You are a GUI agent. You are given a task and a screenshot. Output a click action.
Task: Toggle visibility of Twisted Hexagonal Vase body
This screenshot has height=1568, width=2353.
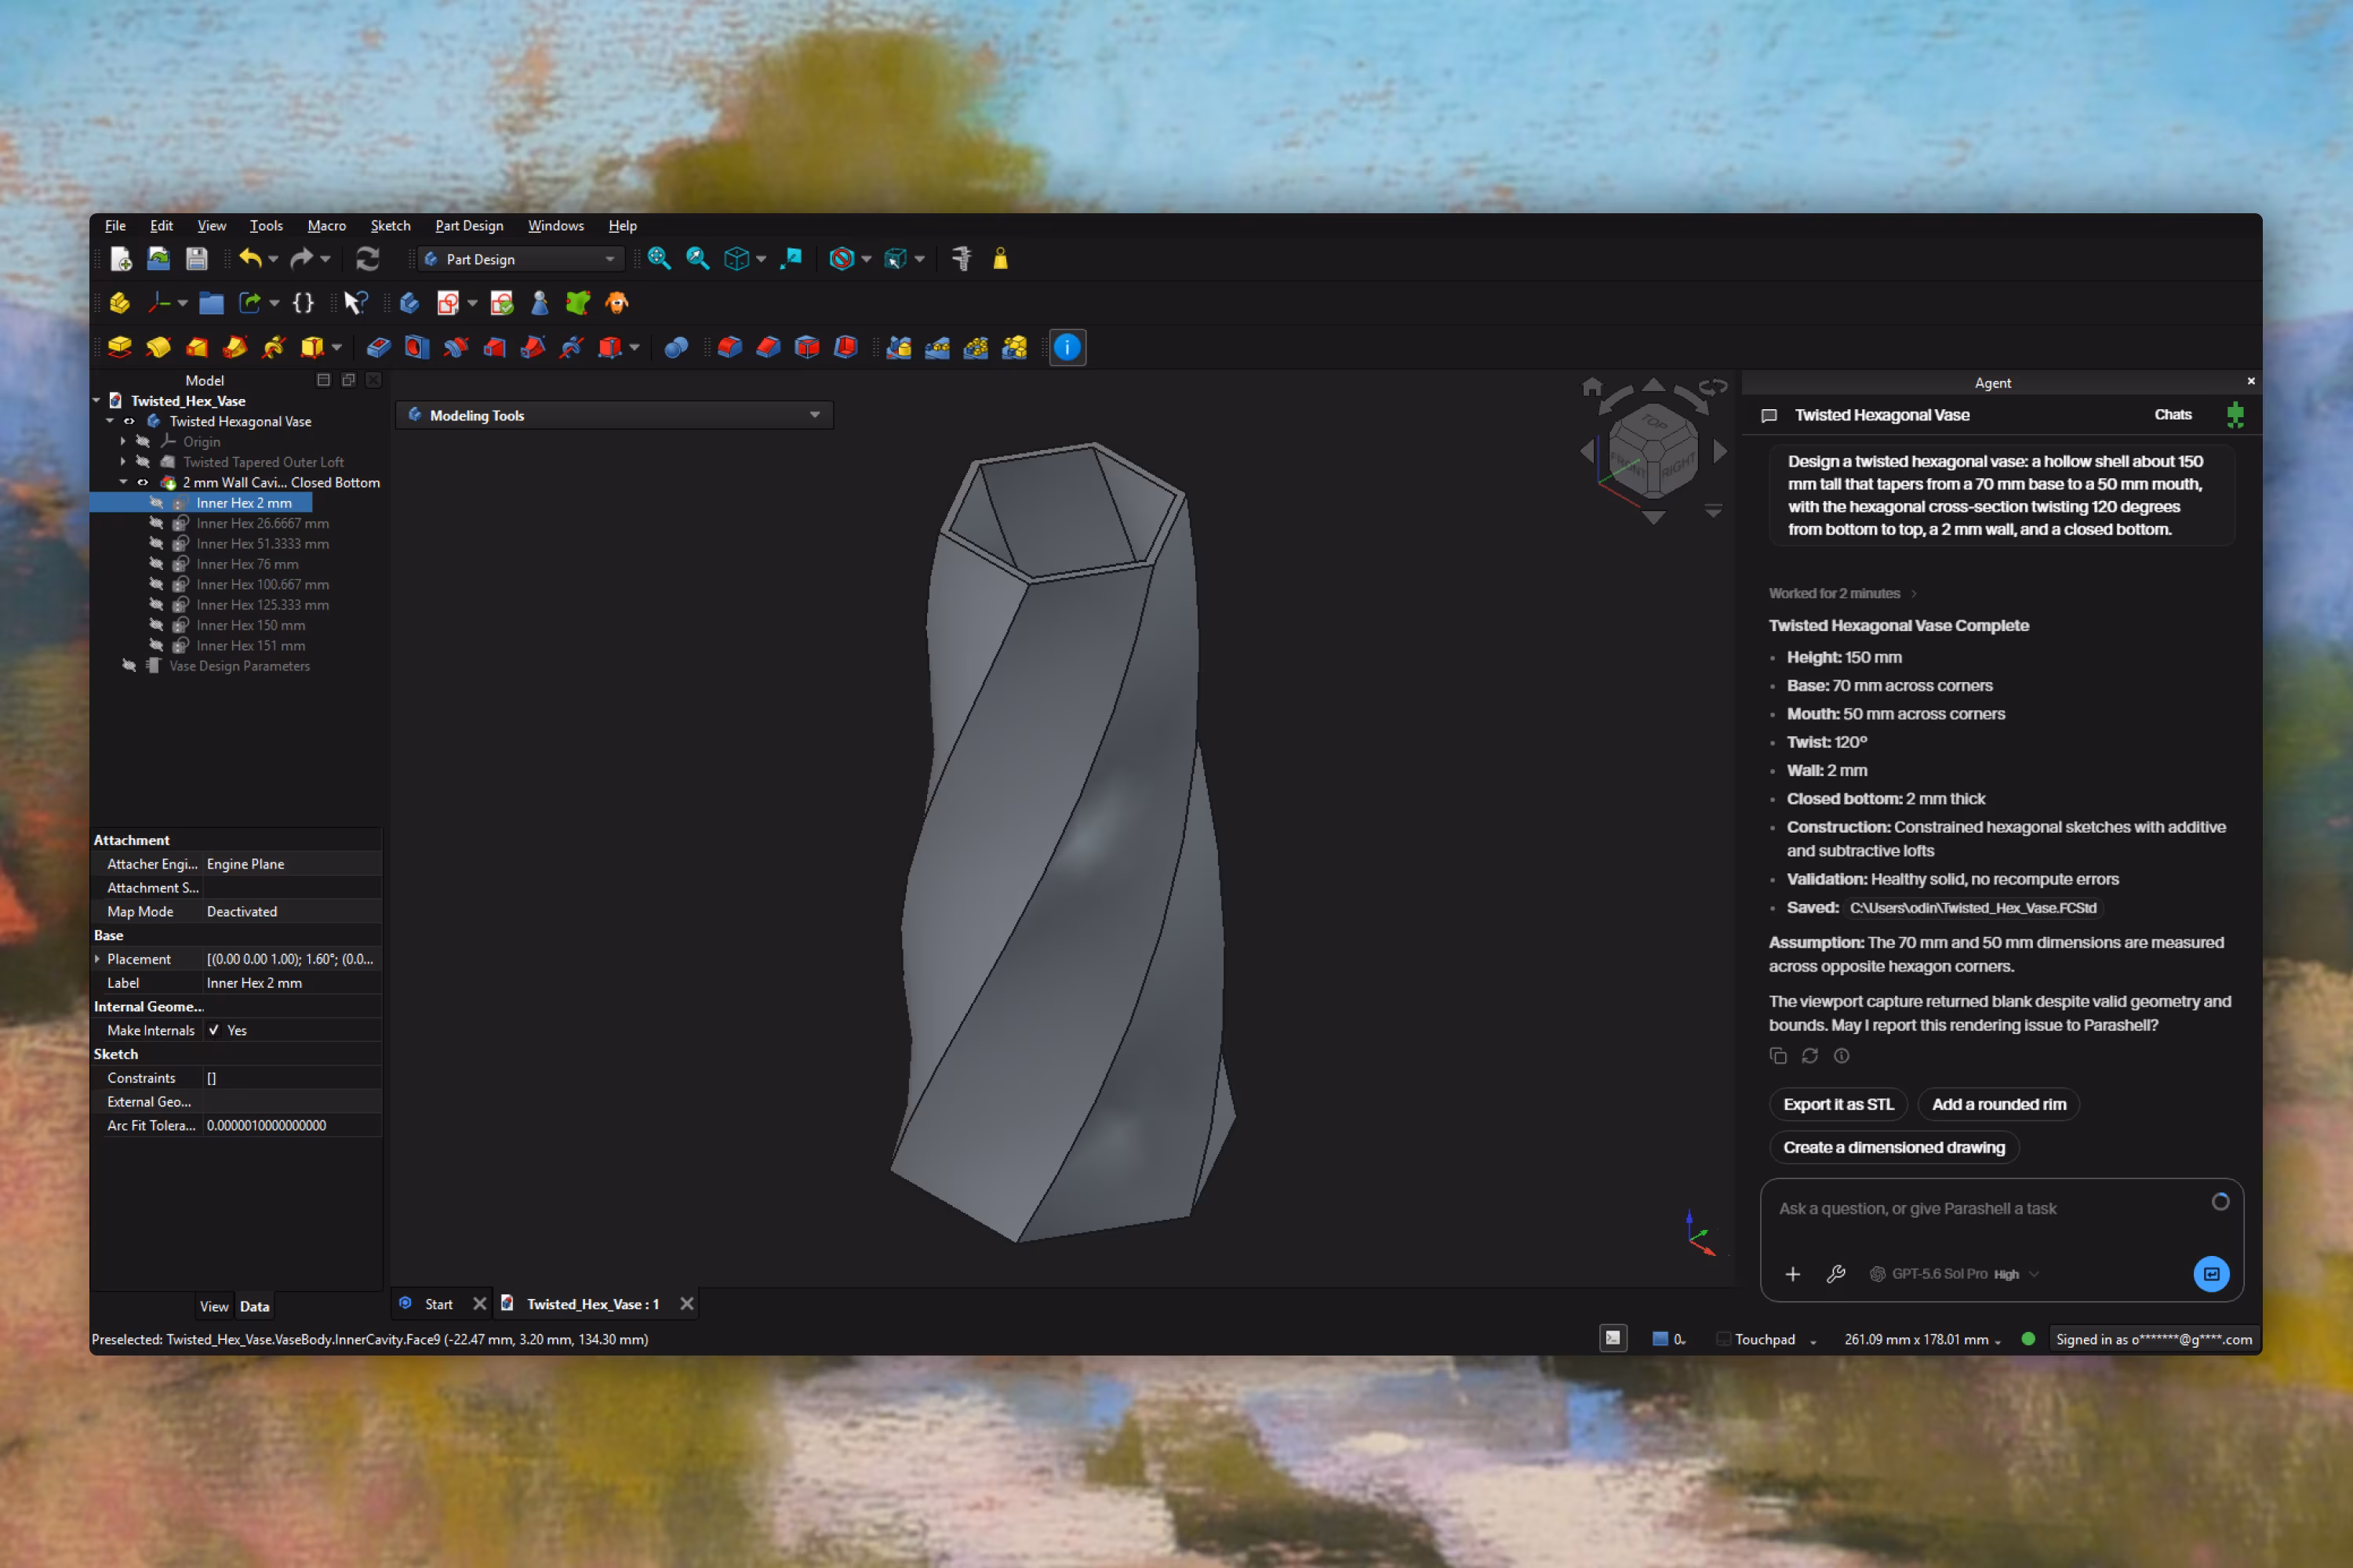click(x=129, y=421)
